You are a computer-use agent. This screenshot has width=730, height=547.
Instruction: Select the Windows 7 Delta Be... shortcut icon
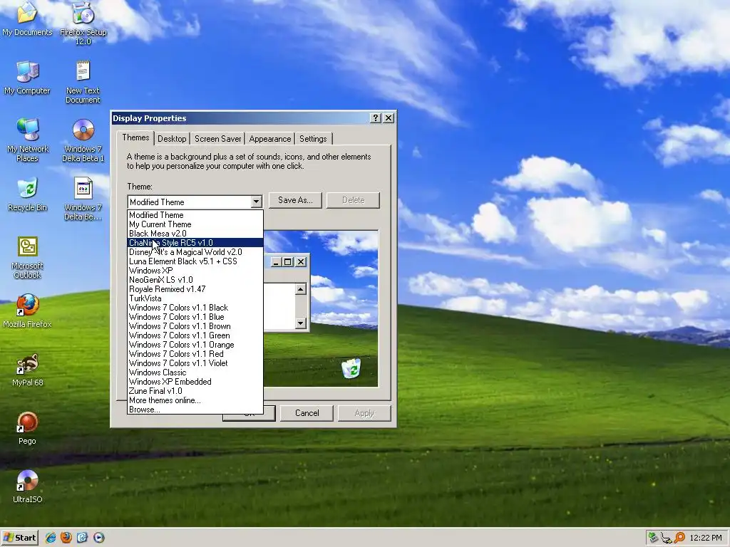coord(83,199)
